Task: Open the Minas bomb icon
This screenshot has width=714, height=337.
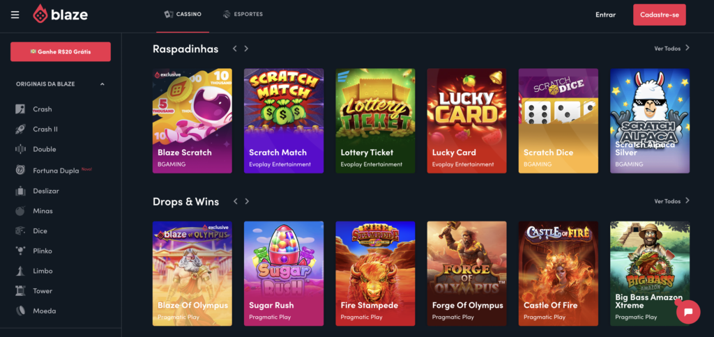Action: pyautogui.click(x=20, y=211)
